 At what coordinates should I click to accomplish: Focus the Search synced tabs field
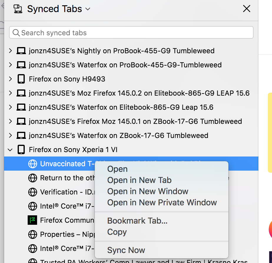pyautogui.click(x=135, y=33)
